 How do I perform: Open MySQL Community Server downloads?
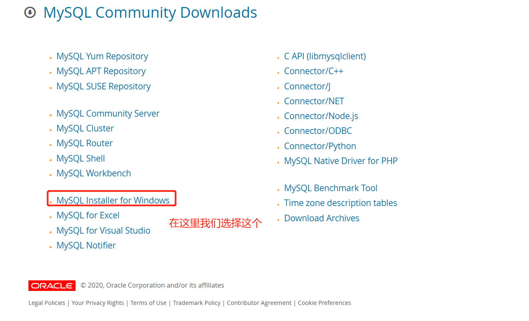pos(108,113)
